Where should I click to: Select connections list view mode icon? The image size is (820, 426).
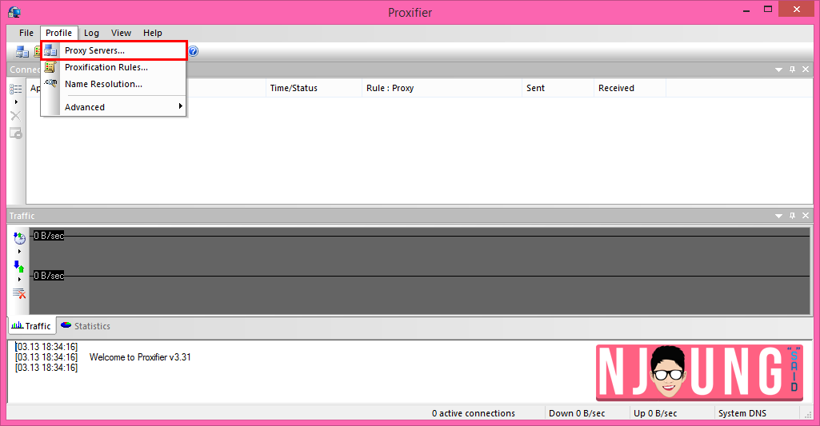[16, 89]
